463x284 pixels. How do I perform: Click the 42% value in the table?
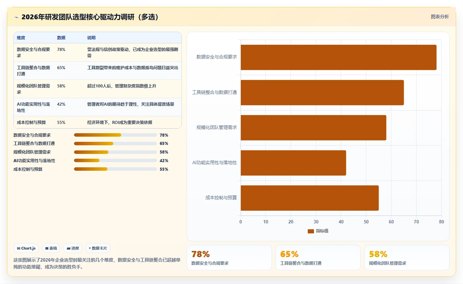61,104
